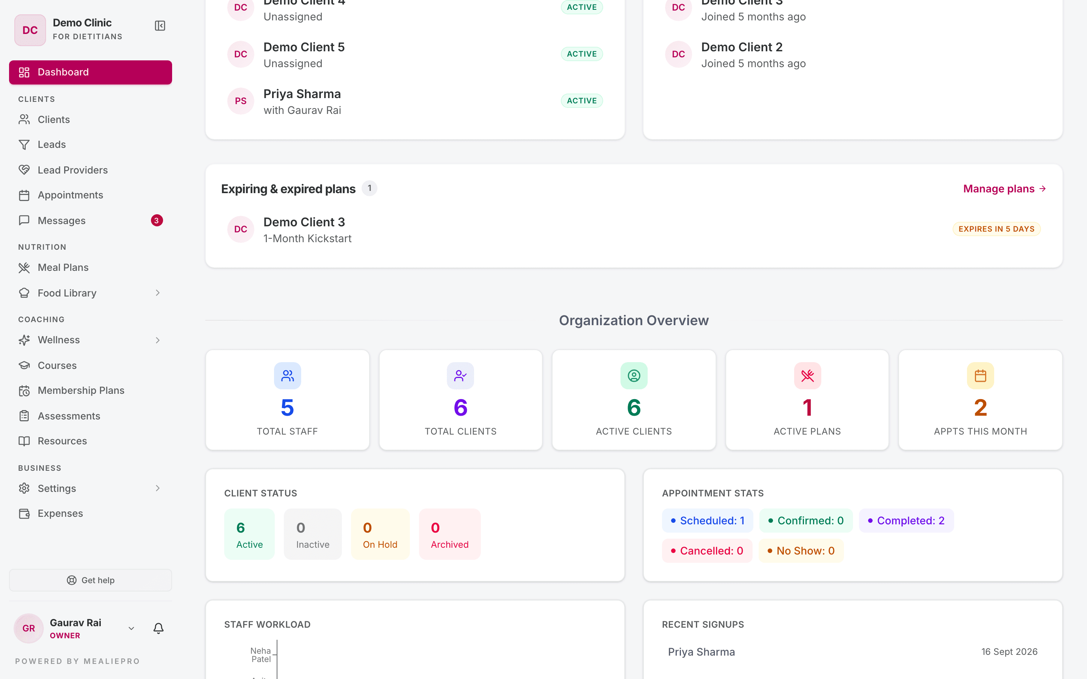Open Membership Plans page

point(90,390)
